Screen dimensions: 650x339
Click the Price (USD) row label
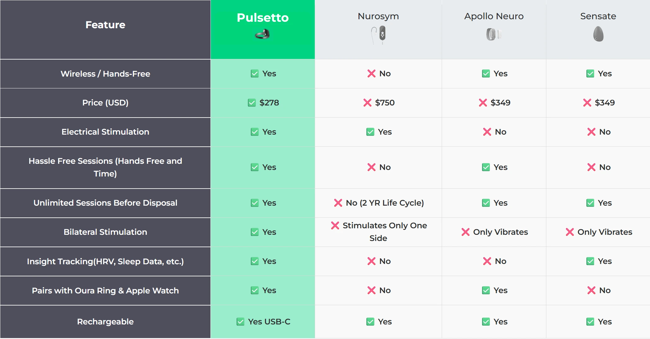105,103
